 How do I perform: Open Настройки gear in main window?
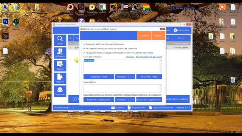(181, 30)
